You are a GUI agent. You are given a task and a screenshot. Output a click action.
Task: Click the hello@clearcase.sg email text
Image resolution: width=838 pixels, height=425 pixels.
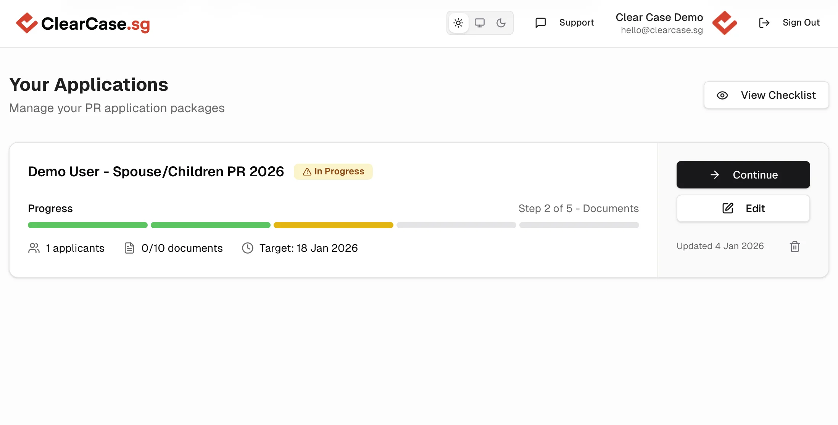tap(662, 30)
